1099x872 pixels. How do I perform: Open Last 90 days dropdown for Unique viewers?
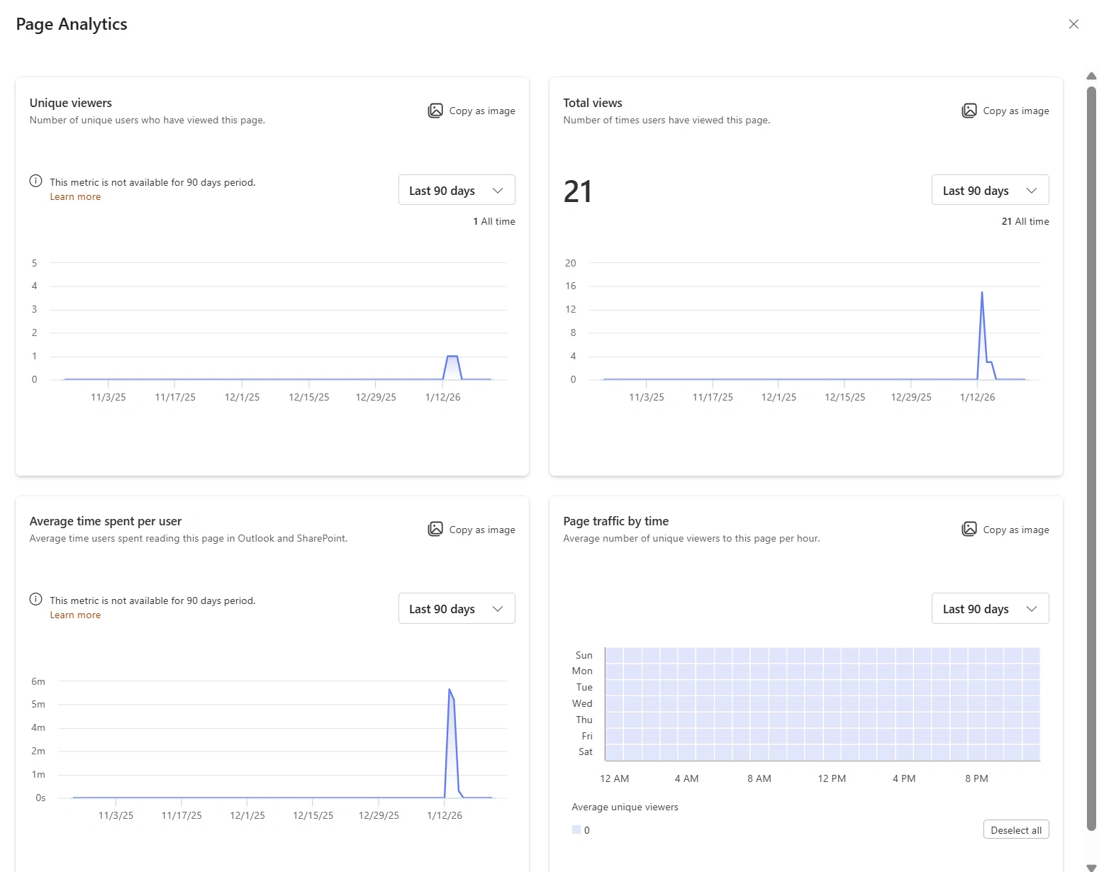click(x=457, y=190)
